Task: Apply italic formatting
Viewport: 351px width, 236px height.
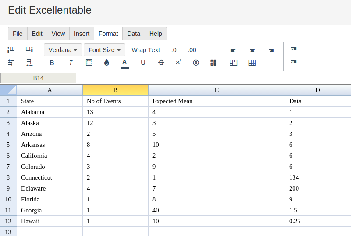Action: [x=71, y=63]
